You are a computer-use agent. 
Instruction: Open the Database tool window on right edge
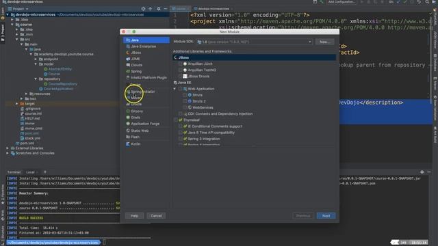pyautogui.click(x=435, y=63)
